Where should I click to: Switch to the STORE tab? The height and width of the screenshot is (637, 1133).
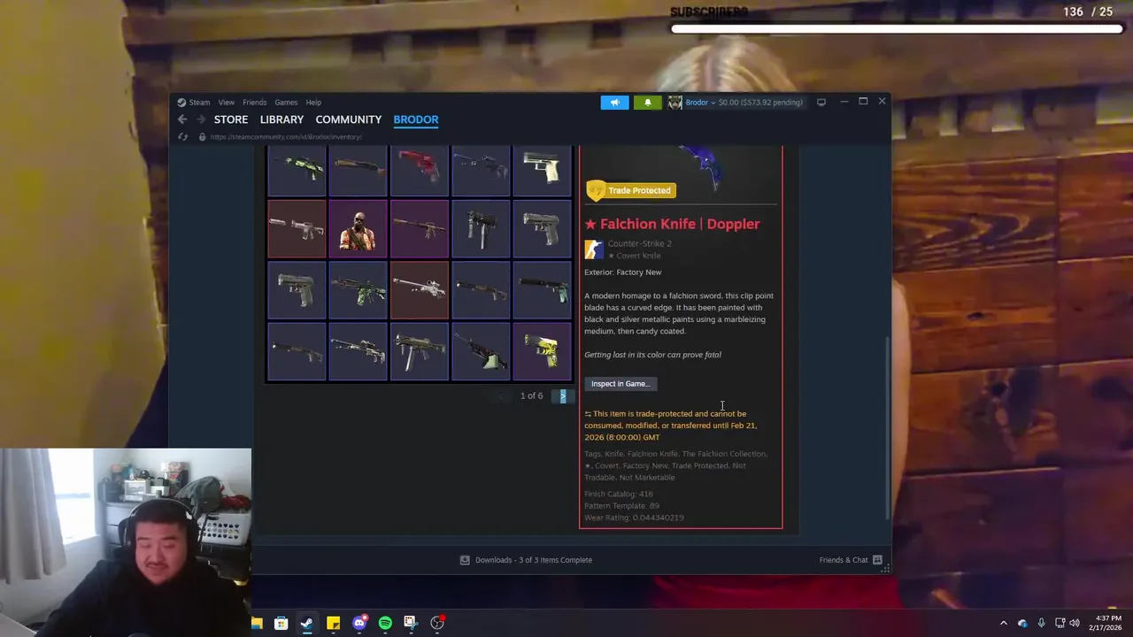pyautogui.click(x=231, y=119)
